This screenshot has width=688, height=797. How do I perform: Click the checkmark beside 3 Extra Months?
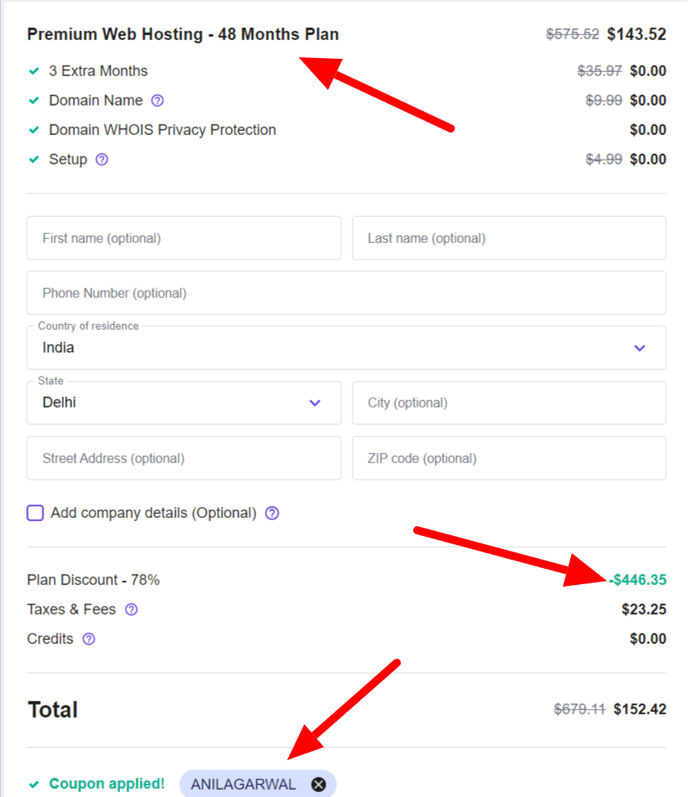[34, 71]
